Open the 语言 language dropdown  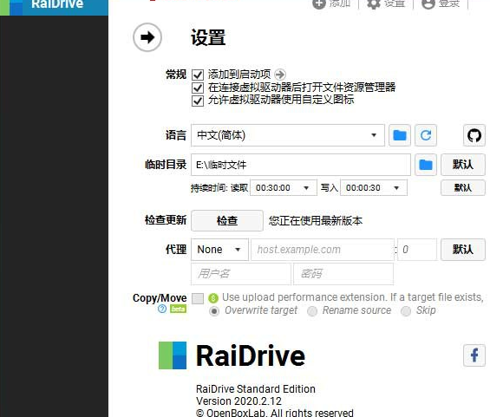[288, 135]
